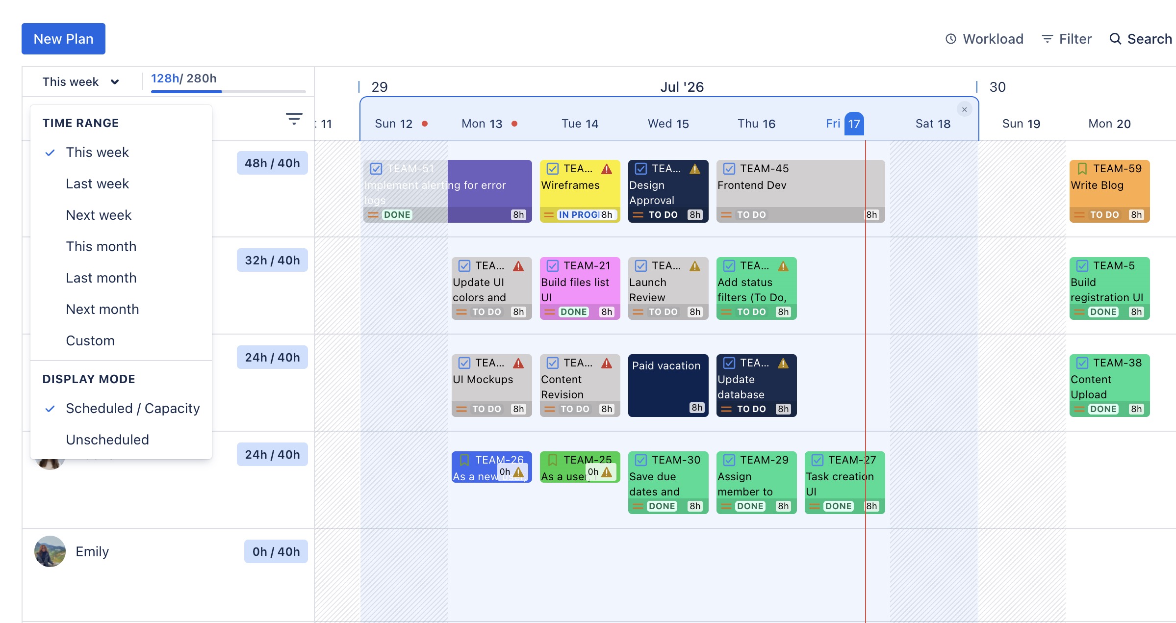Tick the checkbox icon on TEAM-30 card

[641, 460]
